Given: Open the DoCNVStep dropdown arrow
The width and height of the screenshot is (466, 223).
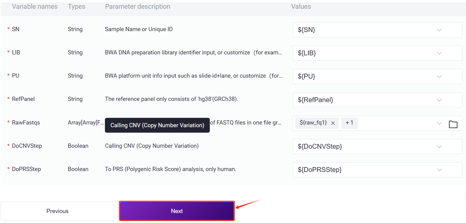Looking at the screenshot, I should [439, 147].
